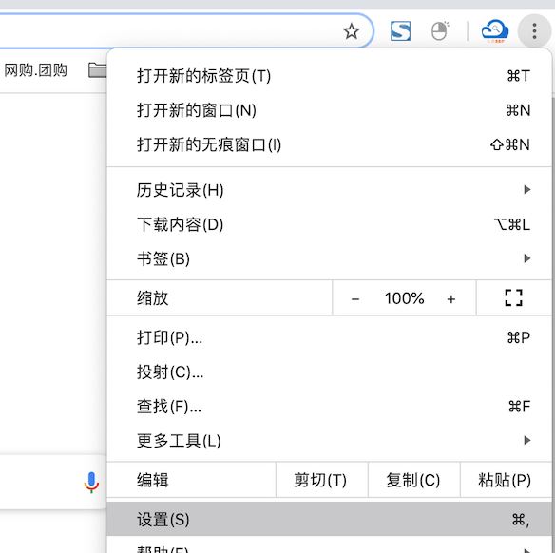Click the 复制(C) button
Viewport: 555px width, 553px height.
[x=413, y=480]
